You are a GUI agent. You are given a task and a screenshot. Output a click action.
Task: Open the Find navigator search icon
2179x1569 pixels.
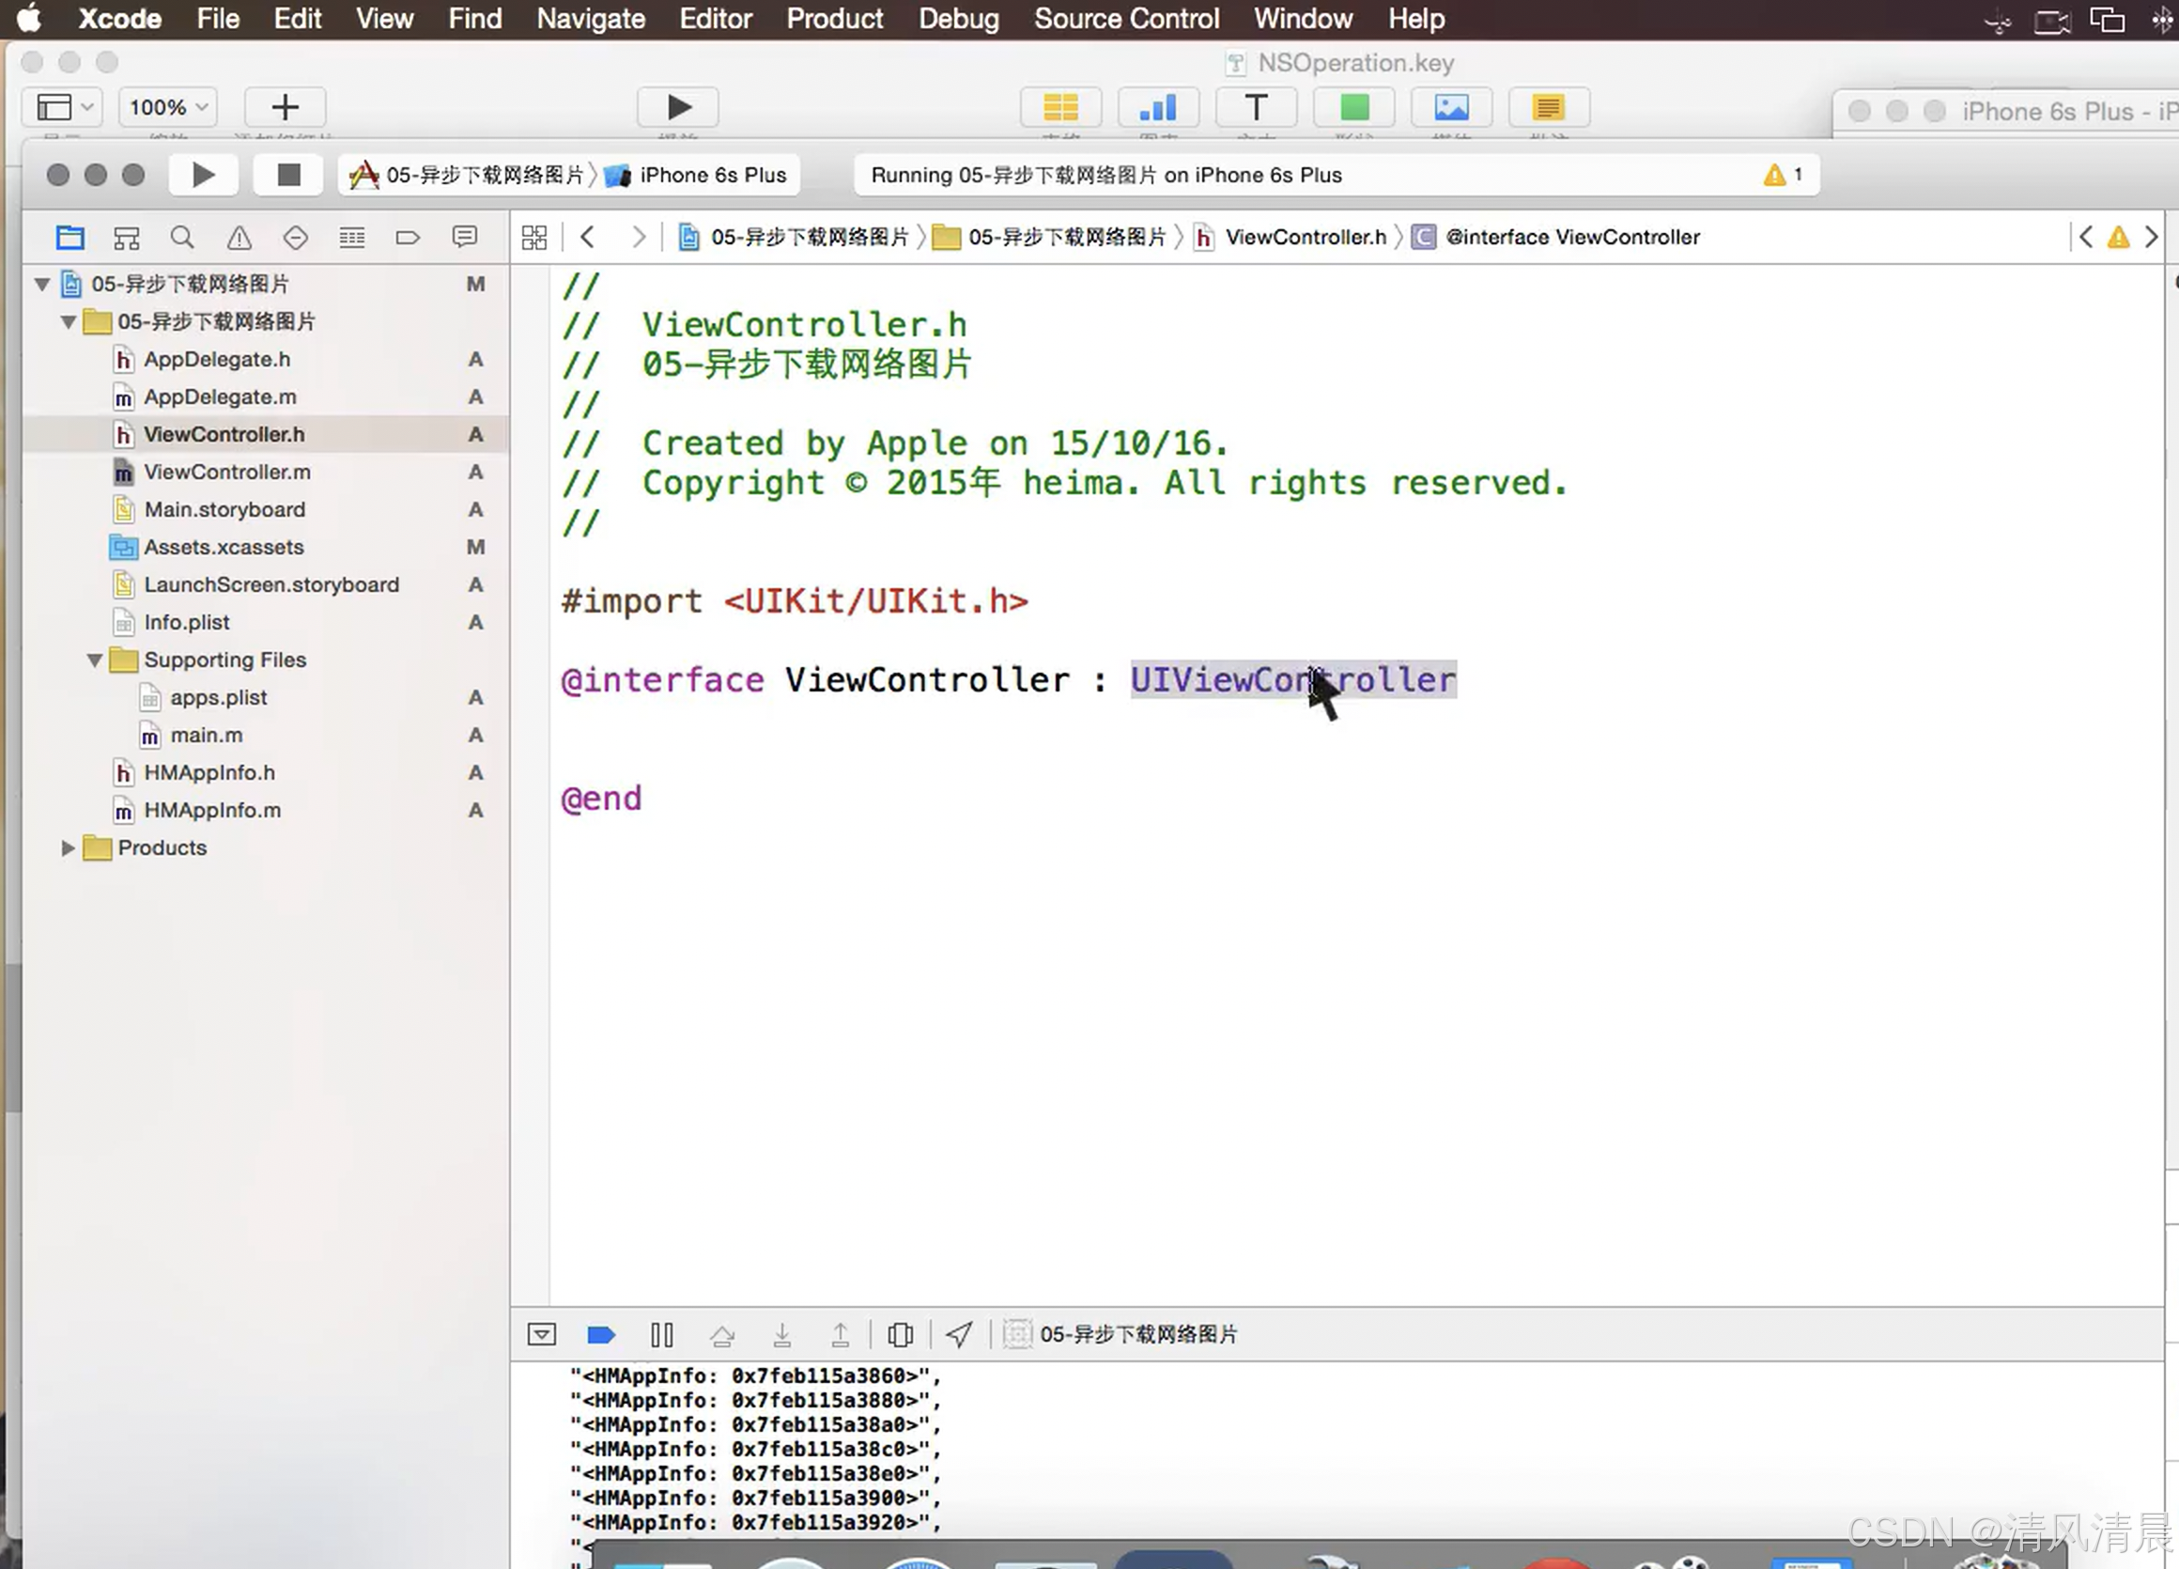point(182,238)
